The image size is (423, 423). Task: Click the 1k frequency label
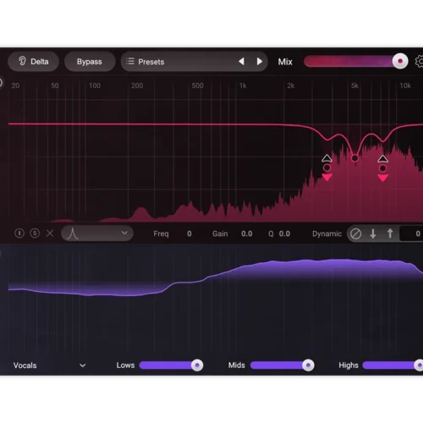pyautogui.click(x=243, y=85)
